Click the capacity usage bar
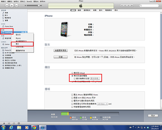 tap(90, 114)
